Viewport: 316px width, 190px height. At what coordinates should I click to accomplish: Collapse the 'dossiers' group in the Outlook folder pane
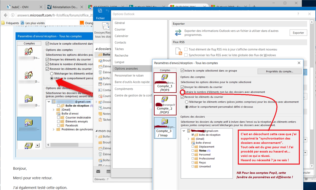[x=96, y=49]
